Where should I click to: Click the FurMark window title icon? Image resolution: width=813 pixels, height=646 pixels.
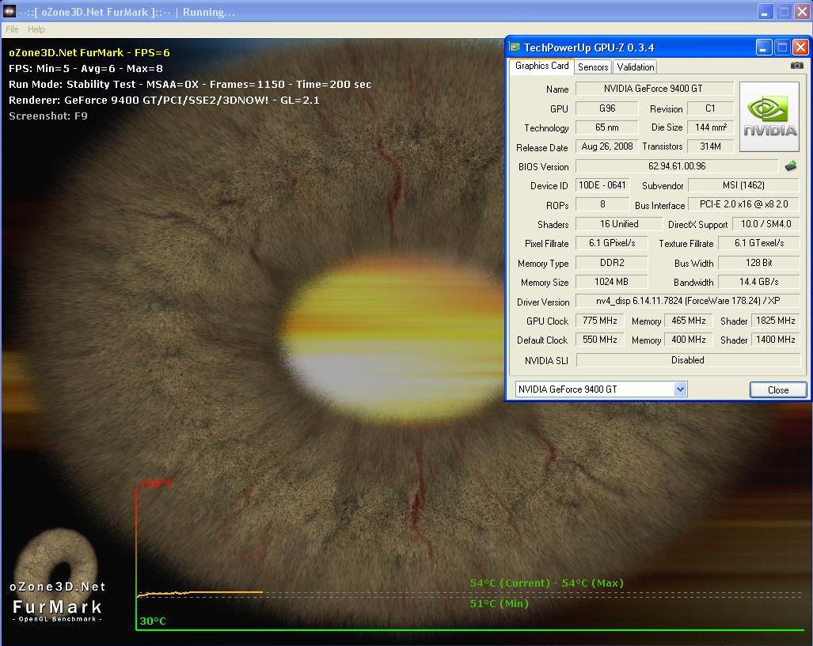pos(9,11)
